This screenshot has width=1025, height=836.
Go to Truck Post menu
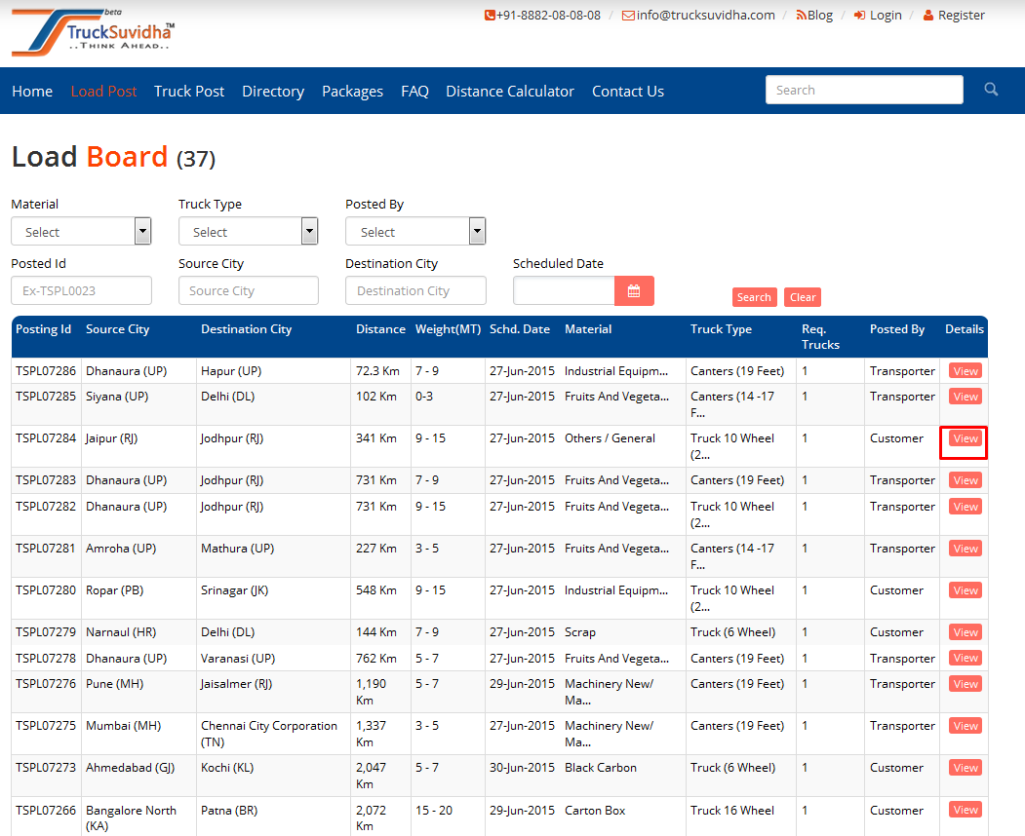[189, 91]
